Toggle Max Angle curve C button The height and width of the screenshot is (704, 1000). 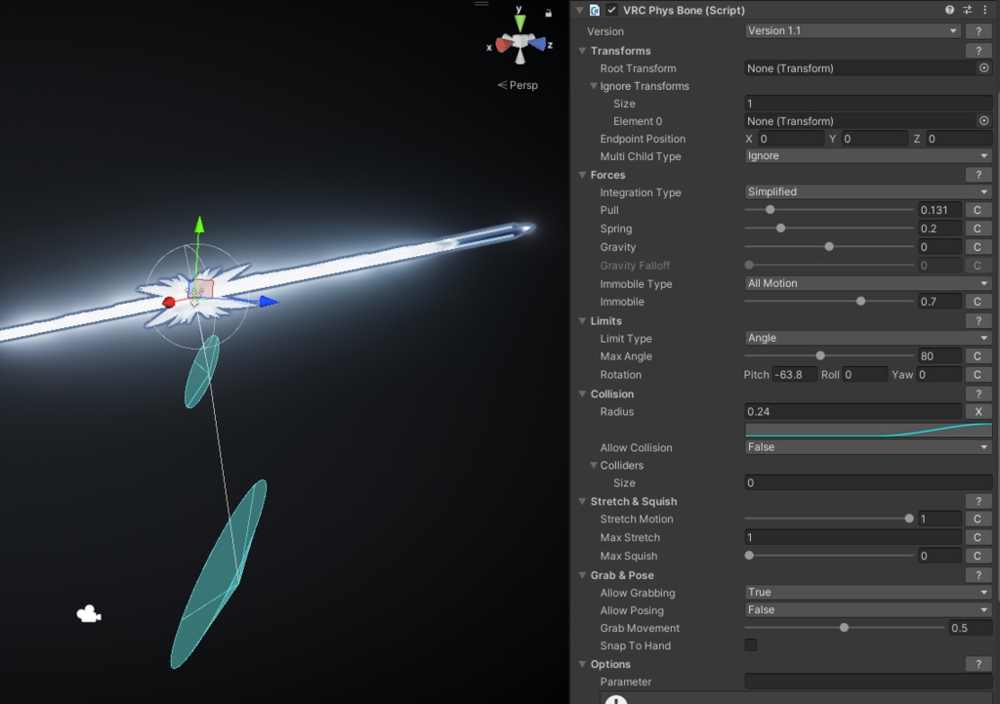pos(977,356)
